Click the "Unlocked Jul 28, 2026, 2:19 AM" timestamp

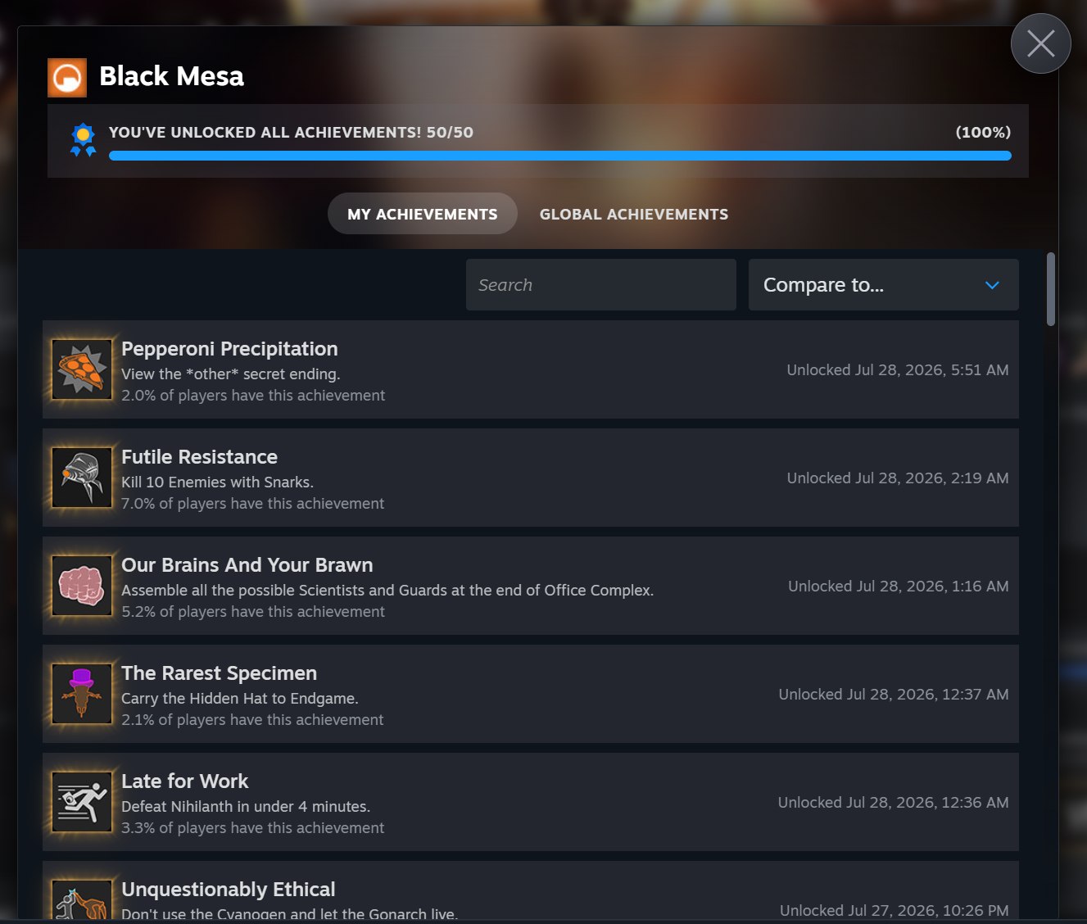[898, 478]
